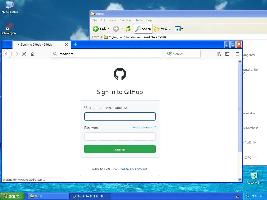The image size is (267, 200).
Task: Maximize the Firefox window
Action: click(x=233, y=44)
